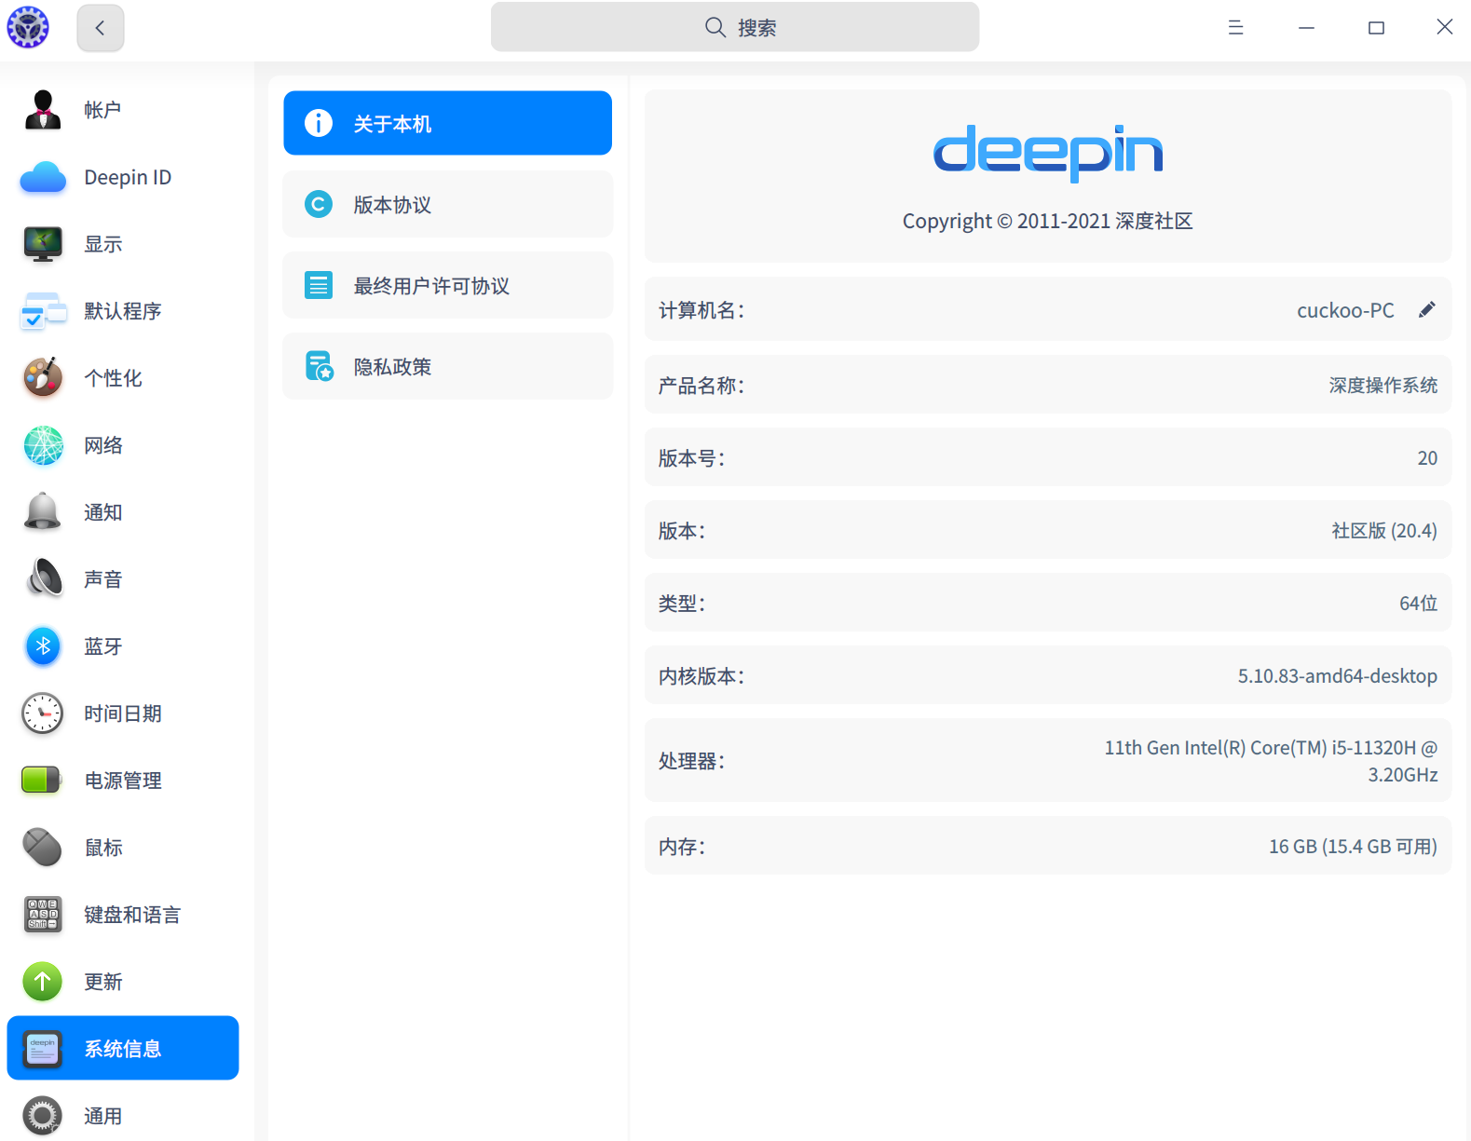Screen dimensions: 1471x1141
Task: Click the processor value i5-11320H
Action: tap(1271, 761)
